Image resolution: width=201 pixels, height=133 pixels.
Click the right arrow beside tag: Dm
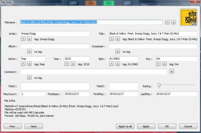(x=164, y=64)
